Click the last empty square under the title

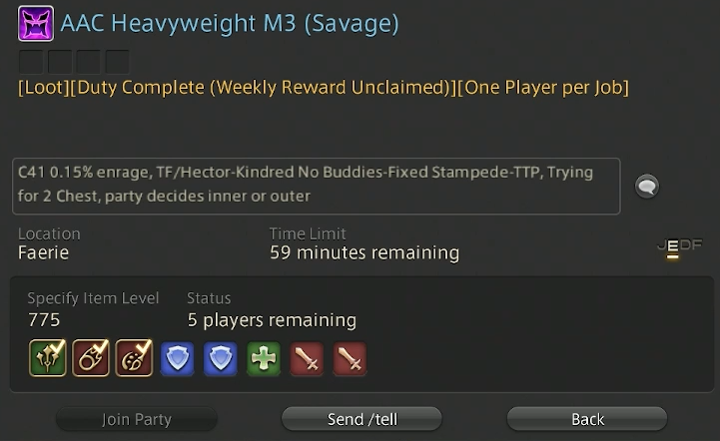(118, 62)
